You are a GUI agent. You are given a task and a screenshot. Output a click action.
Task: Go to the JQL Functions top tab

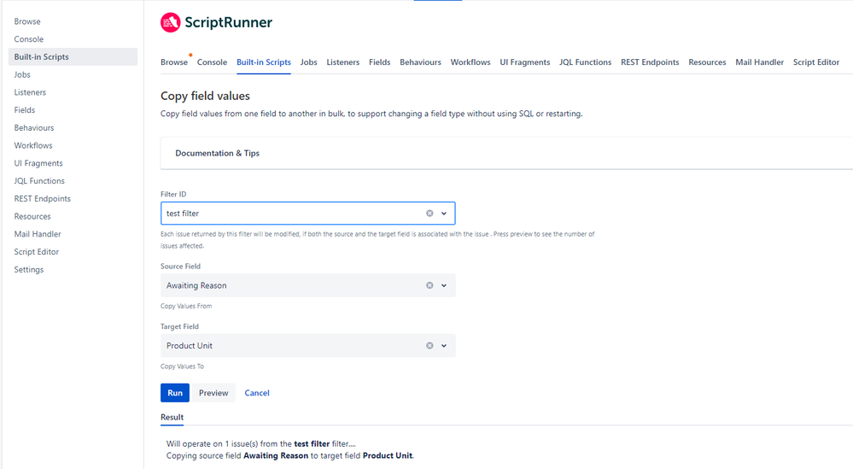pyautogui.click(x=586, y=62)
